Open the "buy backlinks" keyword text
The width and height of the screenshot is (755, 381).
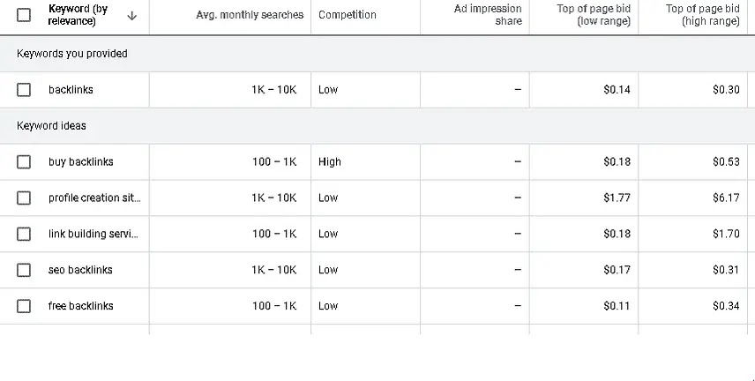pos(80,162)
